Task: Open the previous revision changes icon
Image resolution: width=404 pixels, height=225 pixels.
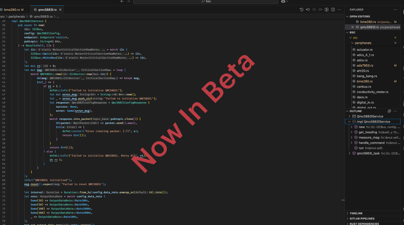Action: click(x=308, y=10)
